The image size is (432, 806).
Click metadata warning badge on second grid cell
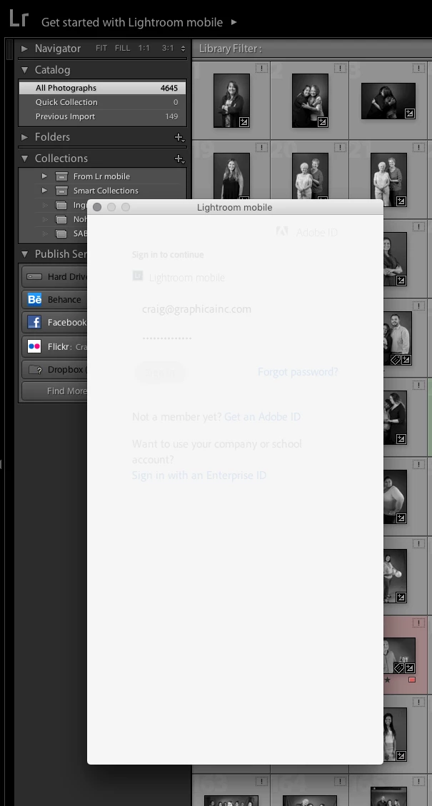click(x=340, y=68)
